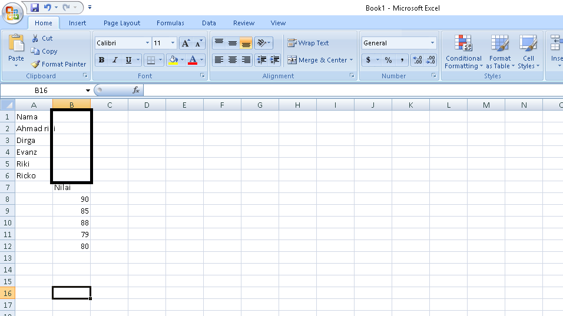Open the Font dialog launcher
This screenshot has width=563, height=316.
pyautogui.click(x=203, y=75)
